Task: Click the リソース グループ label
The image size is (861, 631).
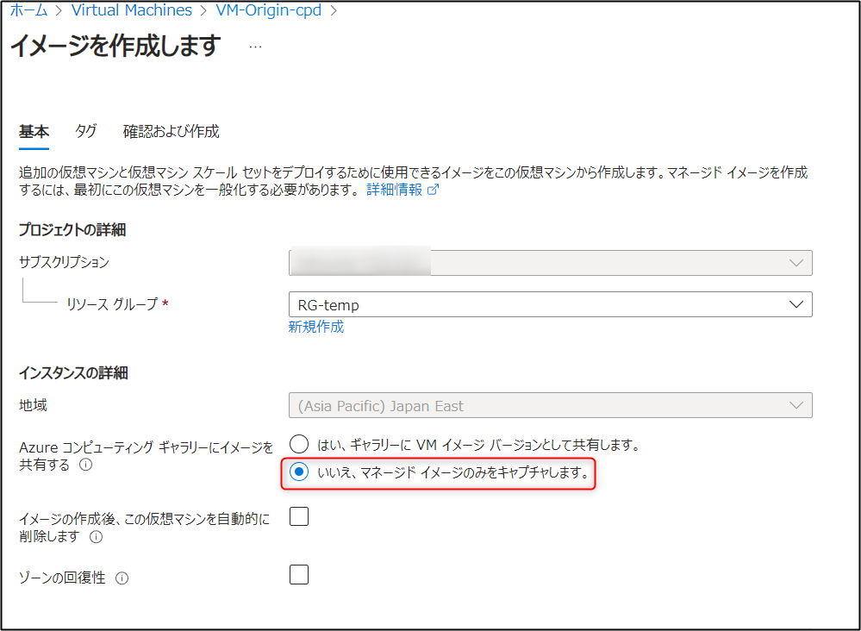Action: click(x=112, y=303)
